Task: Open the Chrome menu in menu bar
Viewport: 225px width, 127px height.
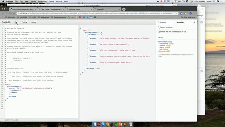Action: click(x=9, y=1)
